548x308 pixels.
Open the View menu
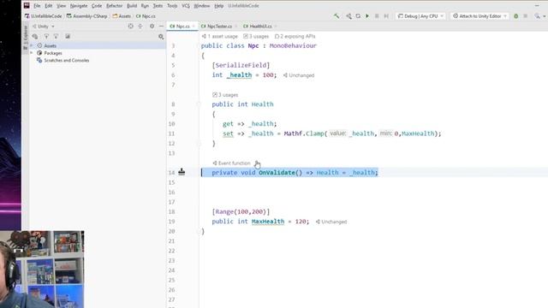click(x=61, y=6)
